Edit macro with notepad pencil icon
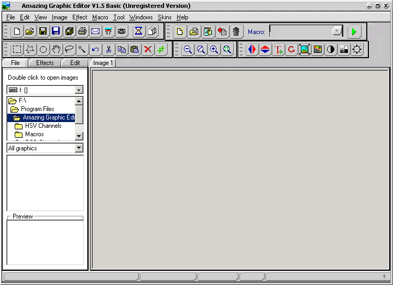 pyautogui.click(x=208, y=31)
